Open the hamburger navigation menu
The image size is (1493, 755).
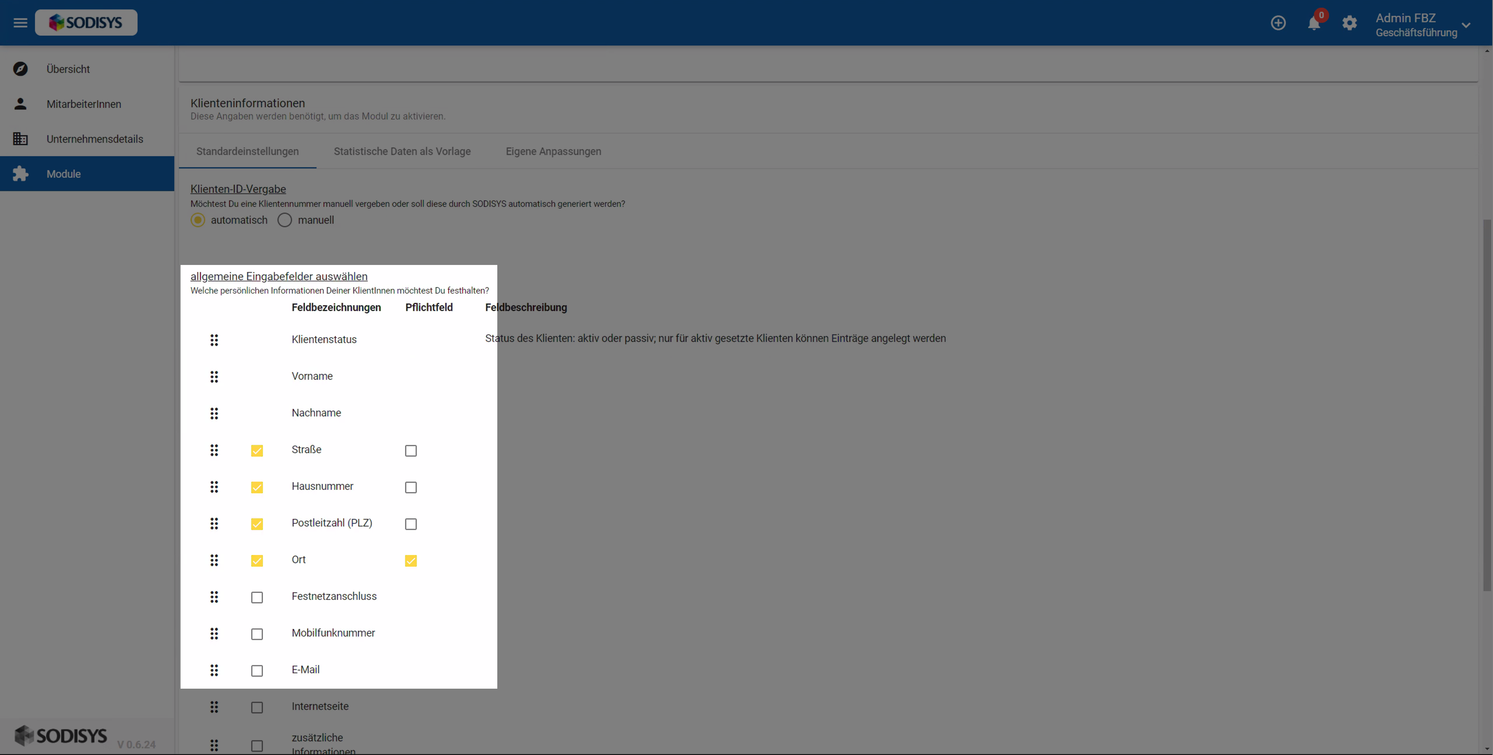(x=20, y=23)
